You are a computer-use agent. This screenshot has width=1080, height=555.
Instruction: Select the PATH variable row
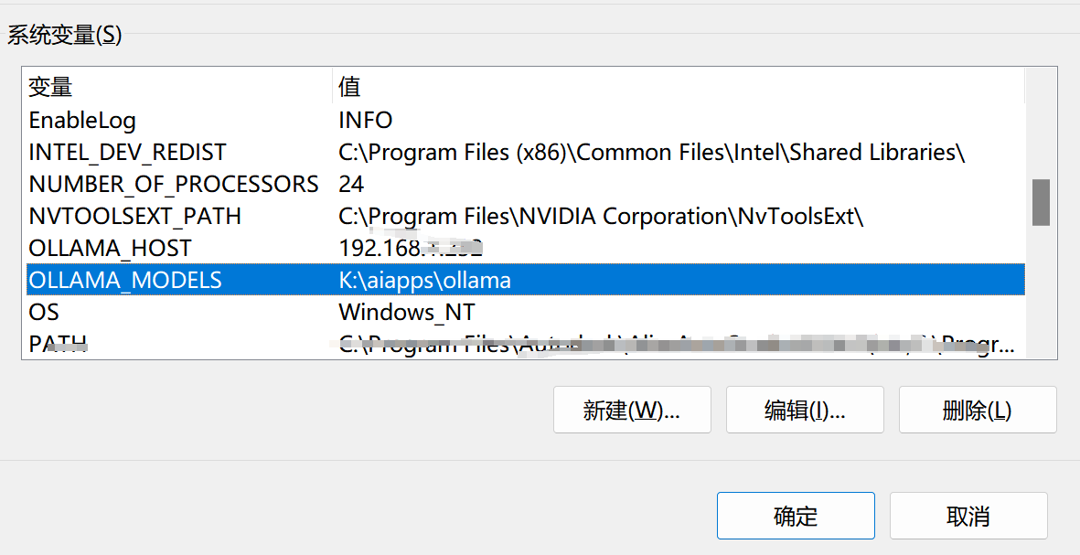pos(526,344)
